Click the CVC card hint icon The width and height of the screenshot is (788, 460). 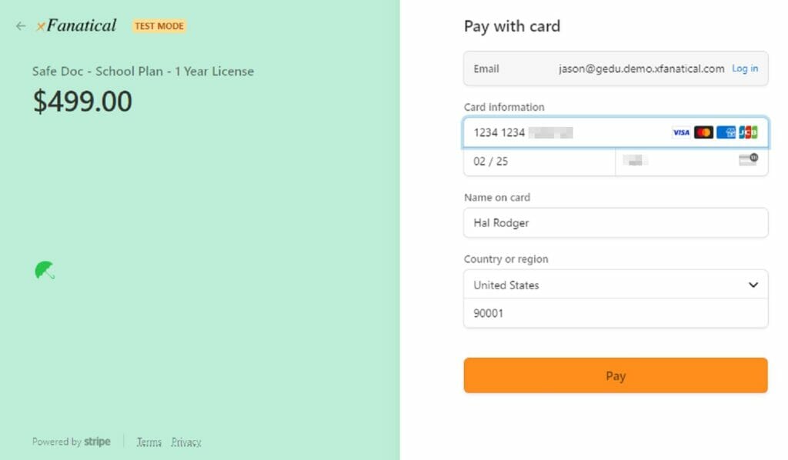click(x=747, y=160)
